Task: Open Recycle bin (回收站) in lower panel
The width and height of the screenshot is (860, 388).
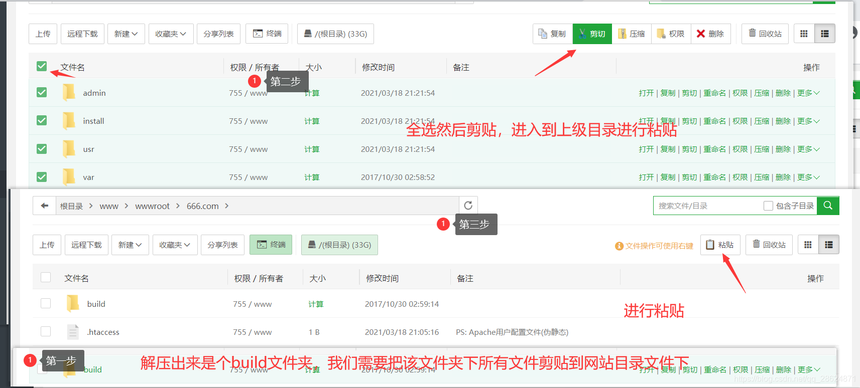Action: tap(769, 245)
